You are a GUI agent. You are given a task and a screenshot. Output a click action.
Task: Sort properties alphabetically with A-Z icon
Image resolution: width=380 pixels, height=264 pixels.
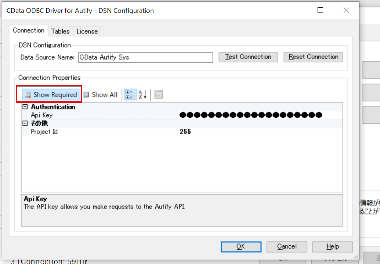tap(142, 94)
